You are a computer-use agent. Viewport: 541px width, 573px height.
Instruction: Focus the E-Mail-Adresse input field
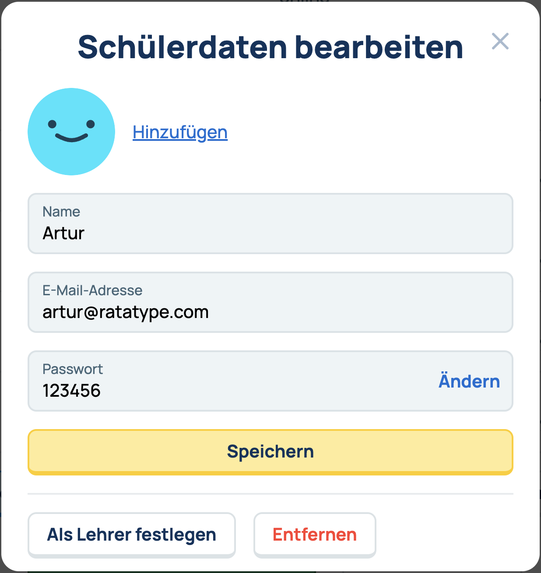click(270, 302)
